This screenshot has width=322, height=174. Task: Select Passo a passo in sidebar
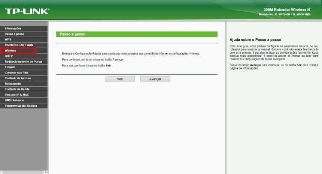point(24,34)
